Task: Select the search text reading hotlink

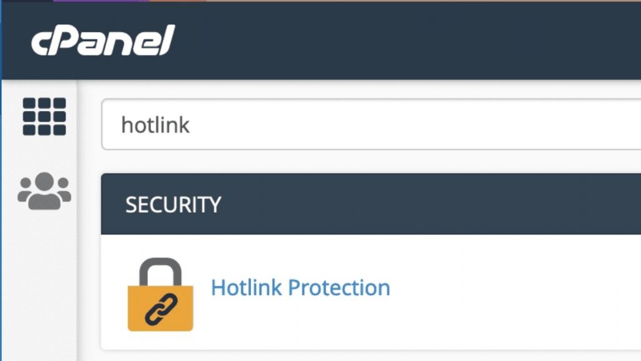Action: [x=155, y=124]
